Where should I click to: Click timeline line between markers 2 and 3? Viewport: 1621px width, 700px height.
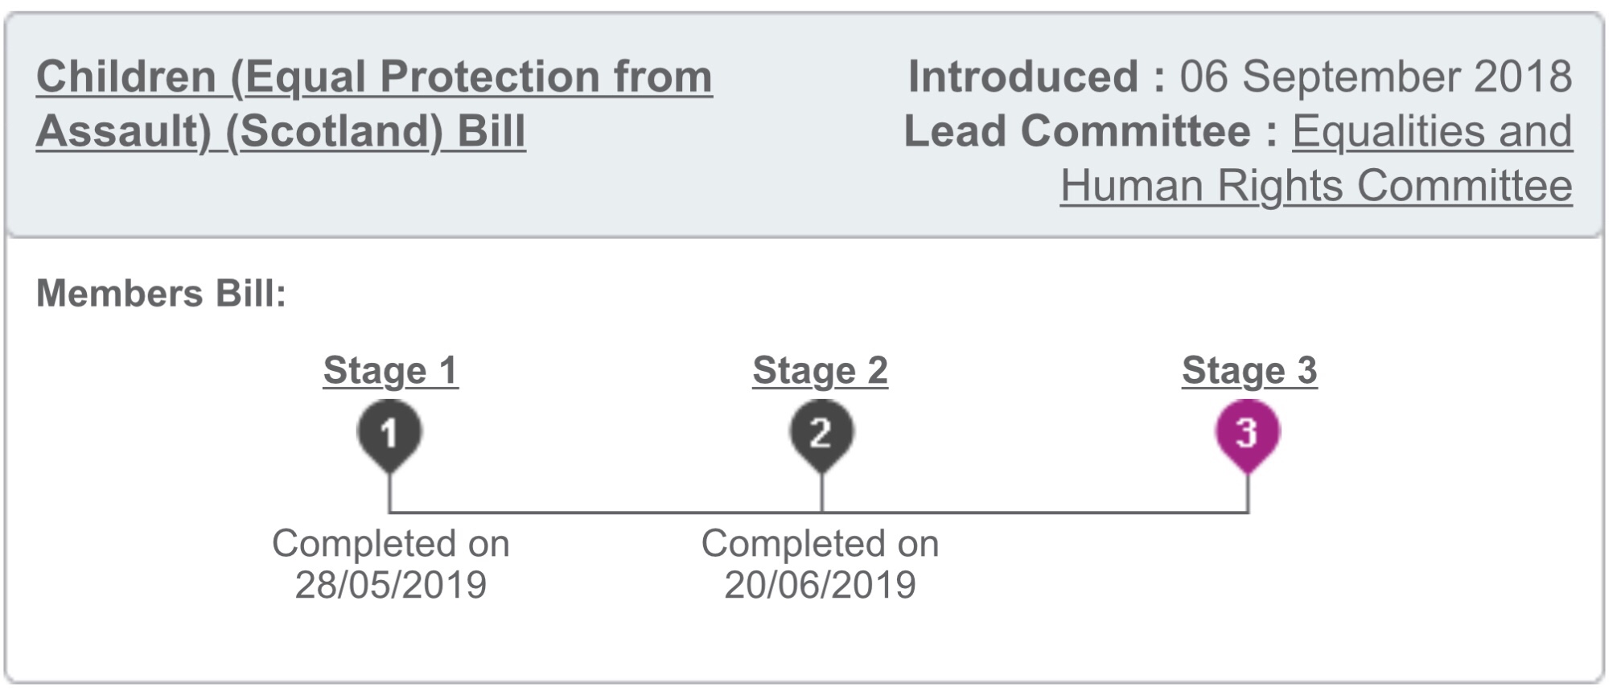pos(1034,512)
